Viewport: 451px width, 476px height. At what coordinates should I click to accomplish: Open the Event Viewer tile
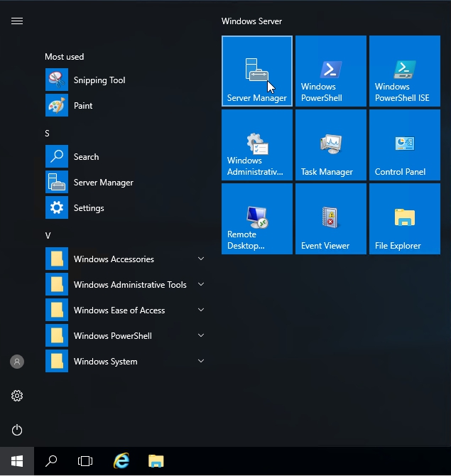click(330, 219)
